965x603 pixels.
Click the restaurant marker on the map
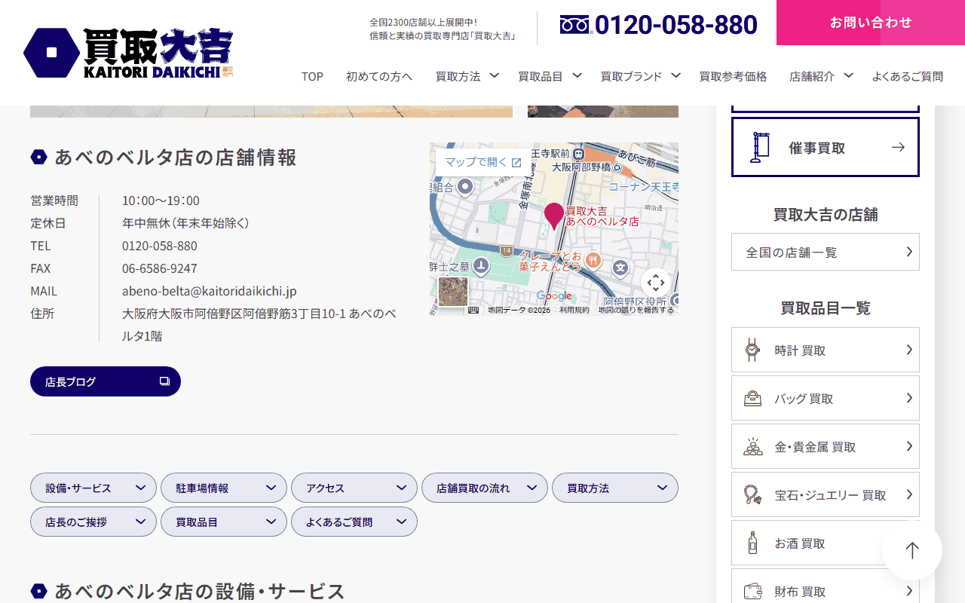(594, 261)
